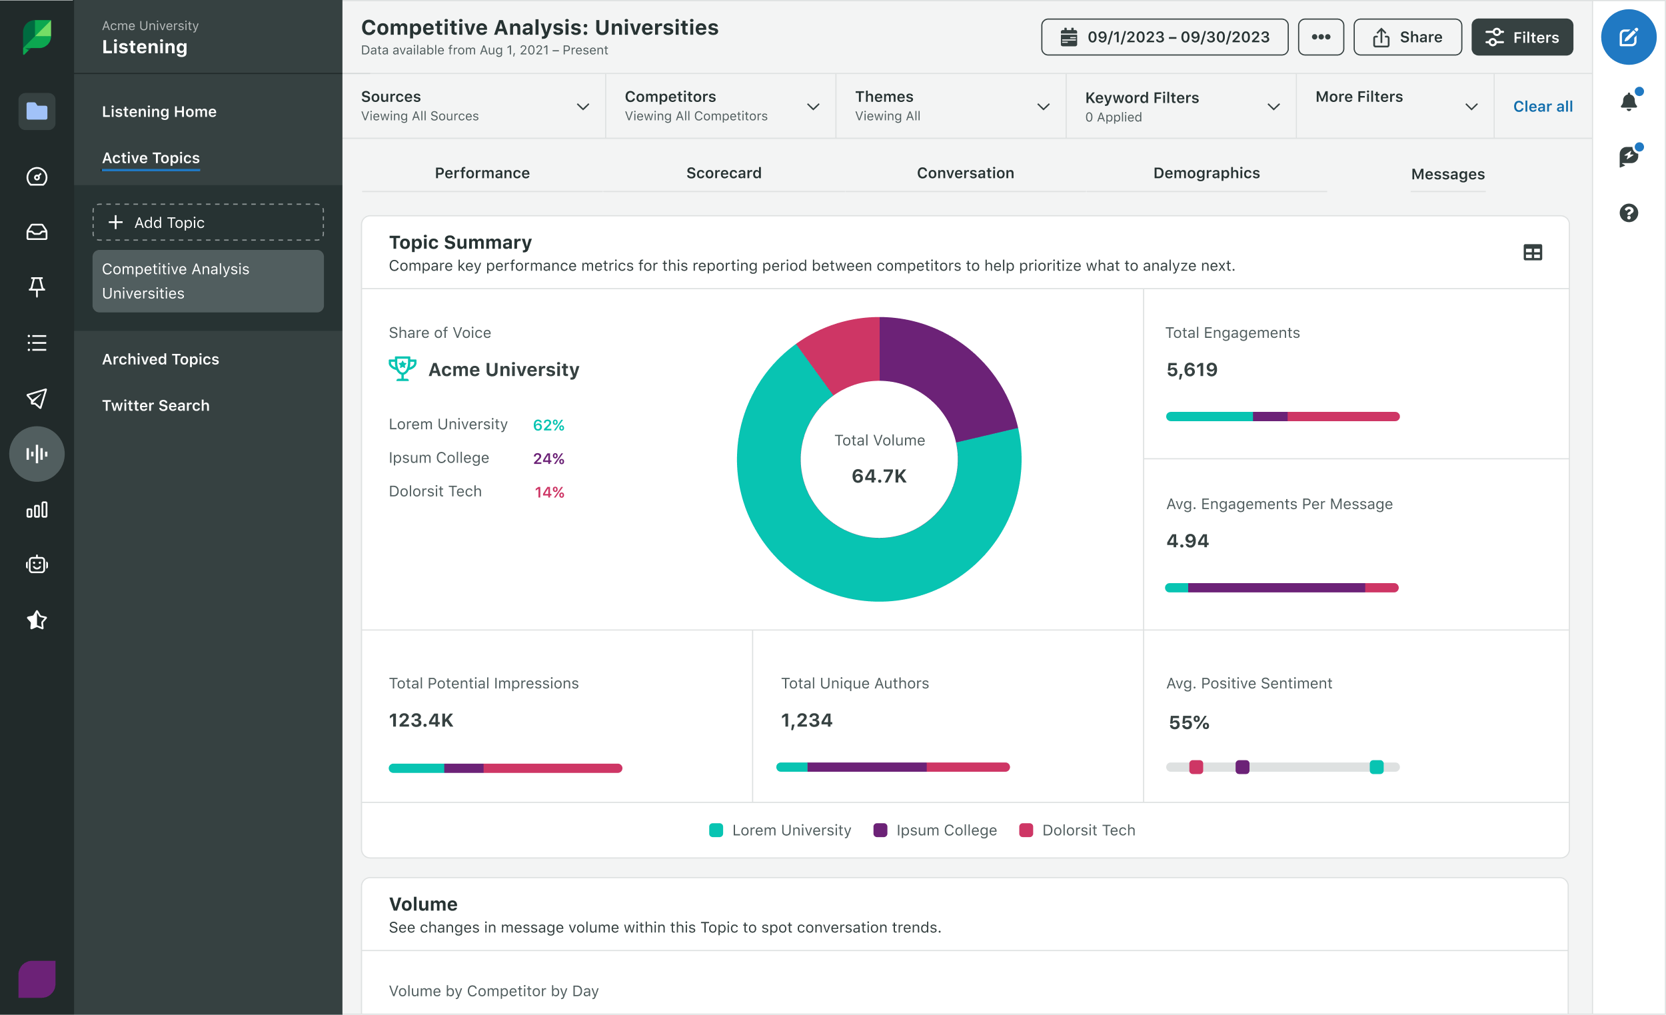
Task: Open the help question mark icon
Action: pos(1629,214)
